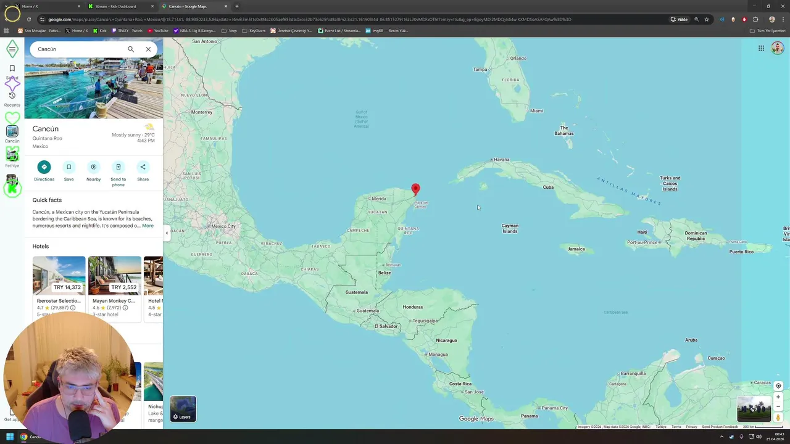Open the Google Maps hamburger menu
Viewport: 790px width, 444px height.
click(12, 49)
